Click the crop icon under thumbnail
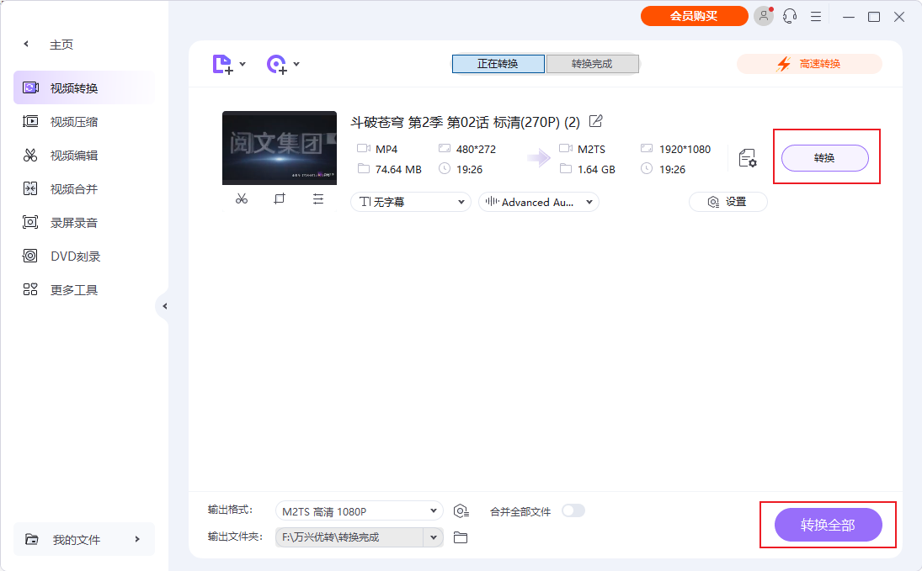The image size is (922, 571). [280, 199]
